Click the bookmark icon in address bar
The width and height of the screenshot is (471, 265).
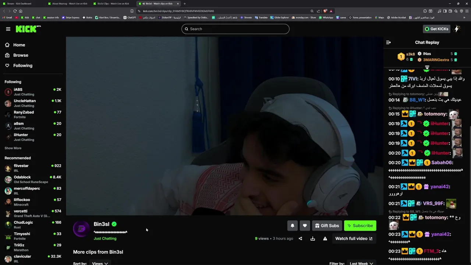tap(132, 11)
